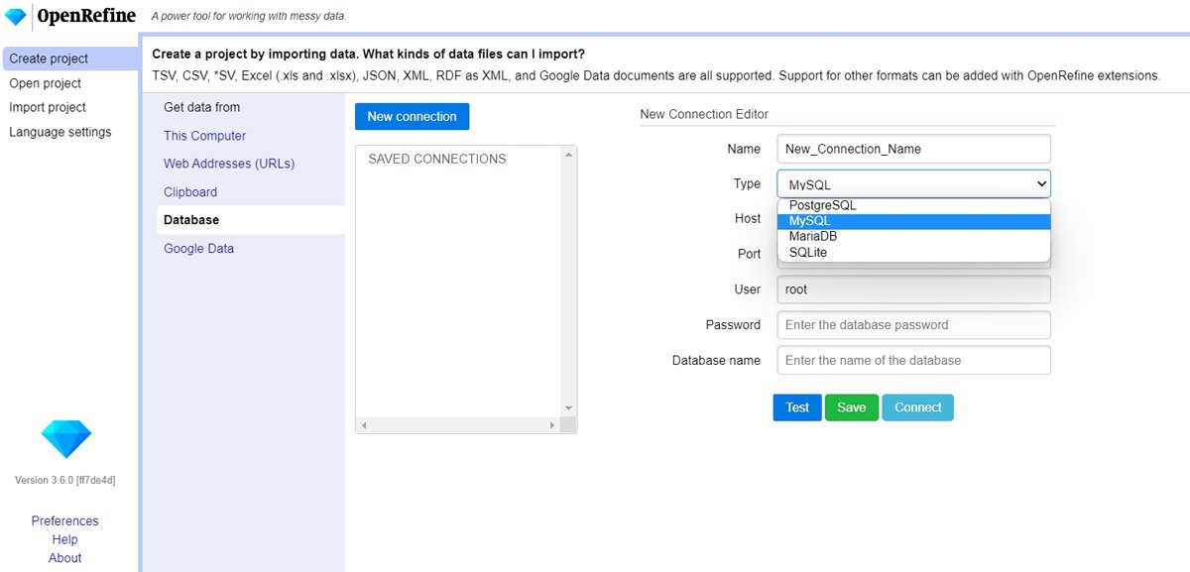Open the Preferences link

64,521
